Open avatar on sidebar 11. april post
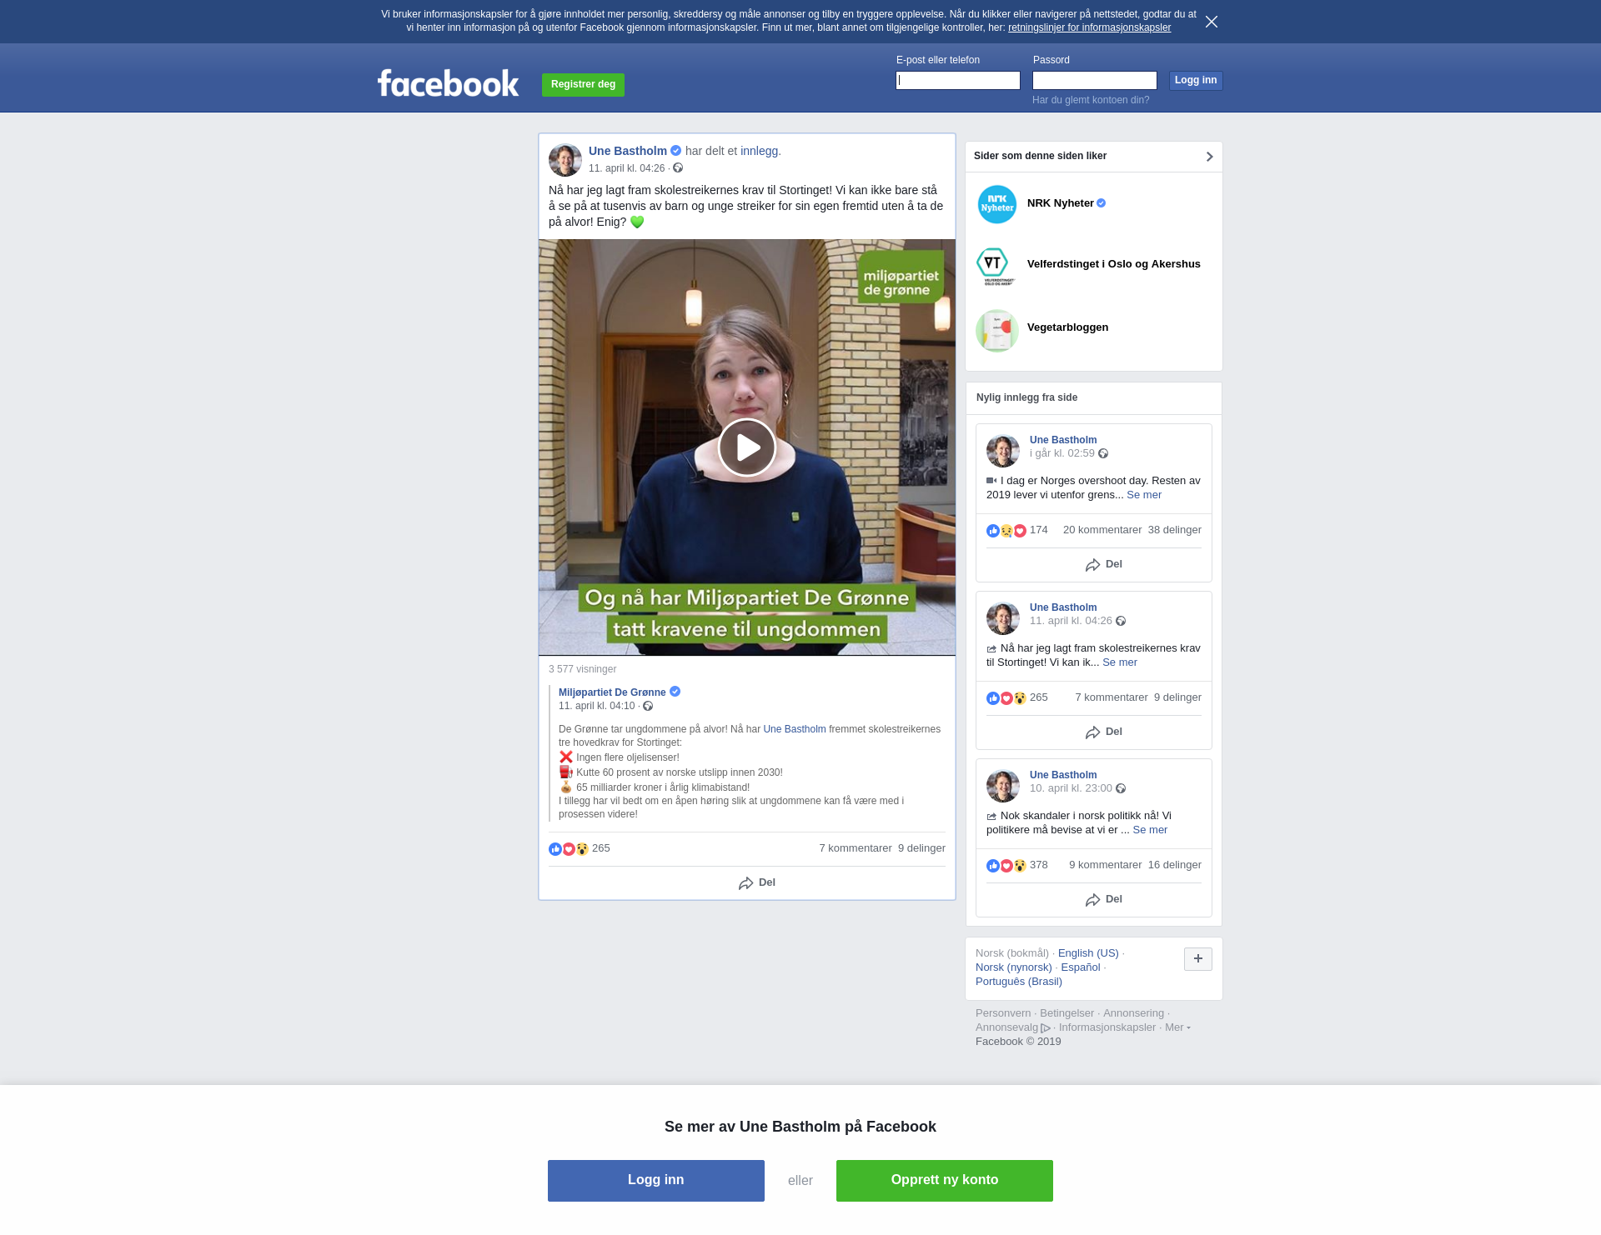The width and height of the screenshot is (1601, 1235). [x=1003, y=618]
